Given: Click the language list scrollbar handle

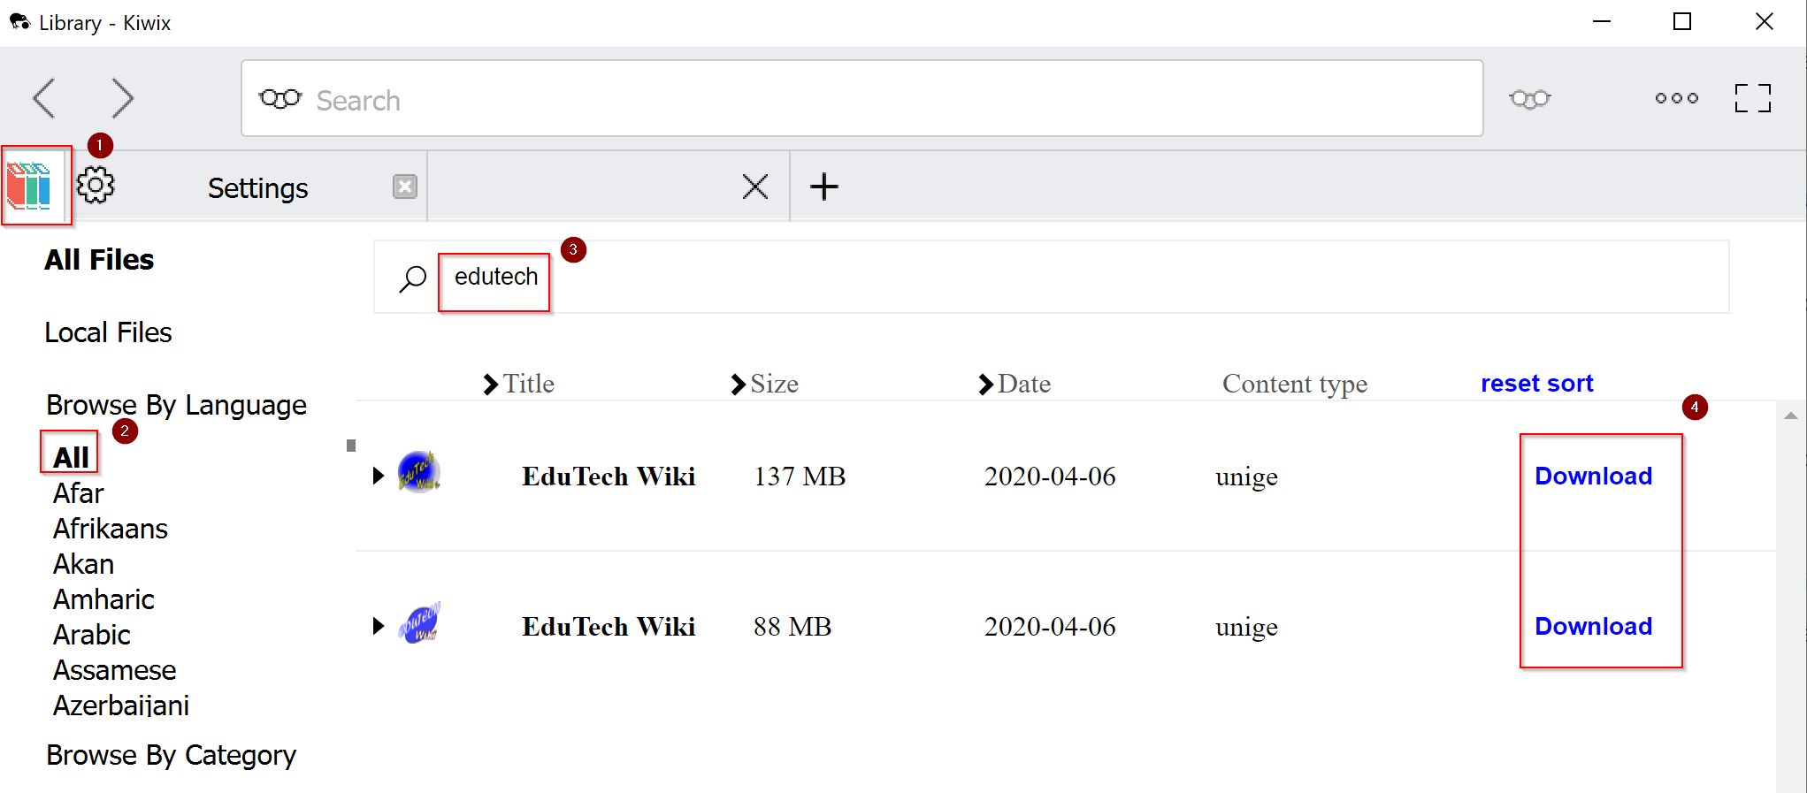Looking at the screenshot, I should [351, 446].
